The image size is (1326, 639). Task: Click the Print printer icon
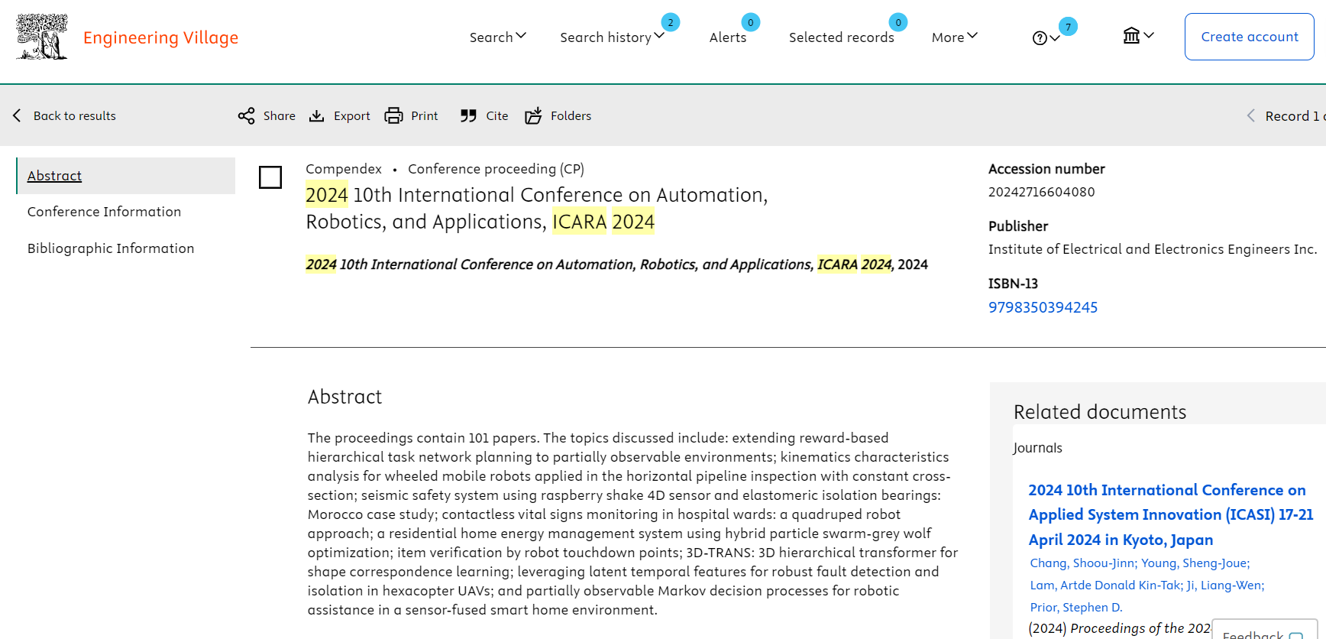click(393, 116)
